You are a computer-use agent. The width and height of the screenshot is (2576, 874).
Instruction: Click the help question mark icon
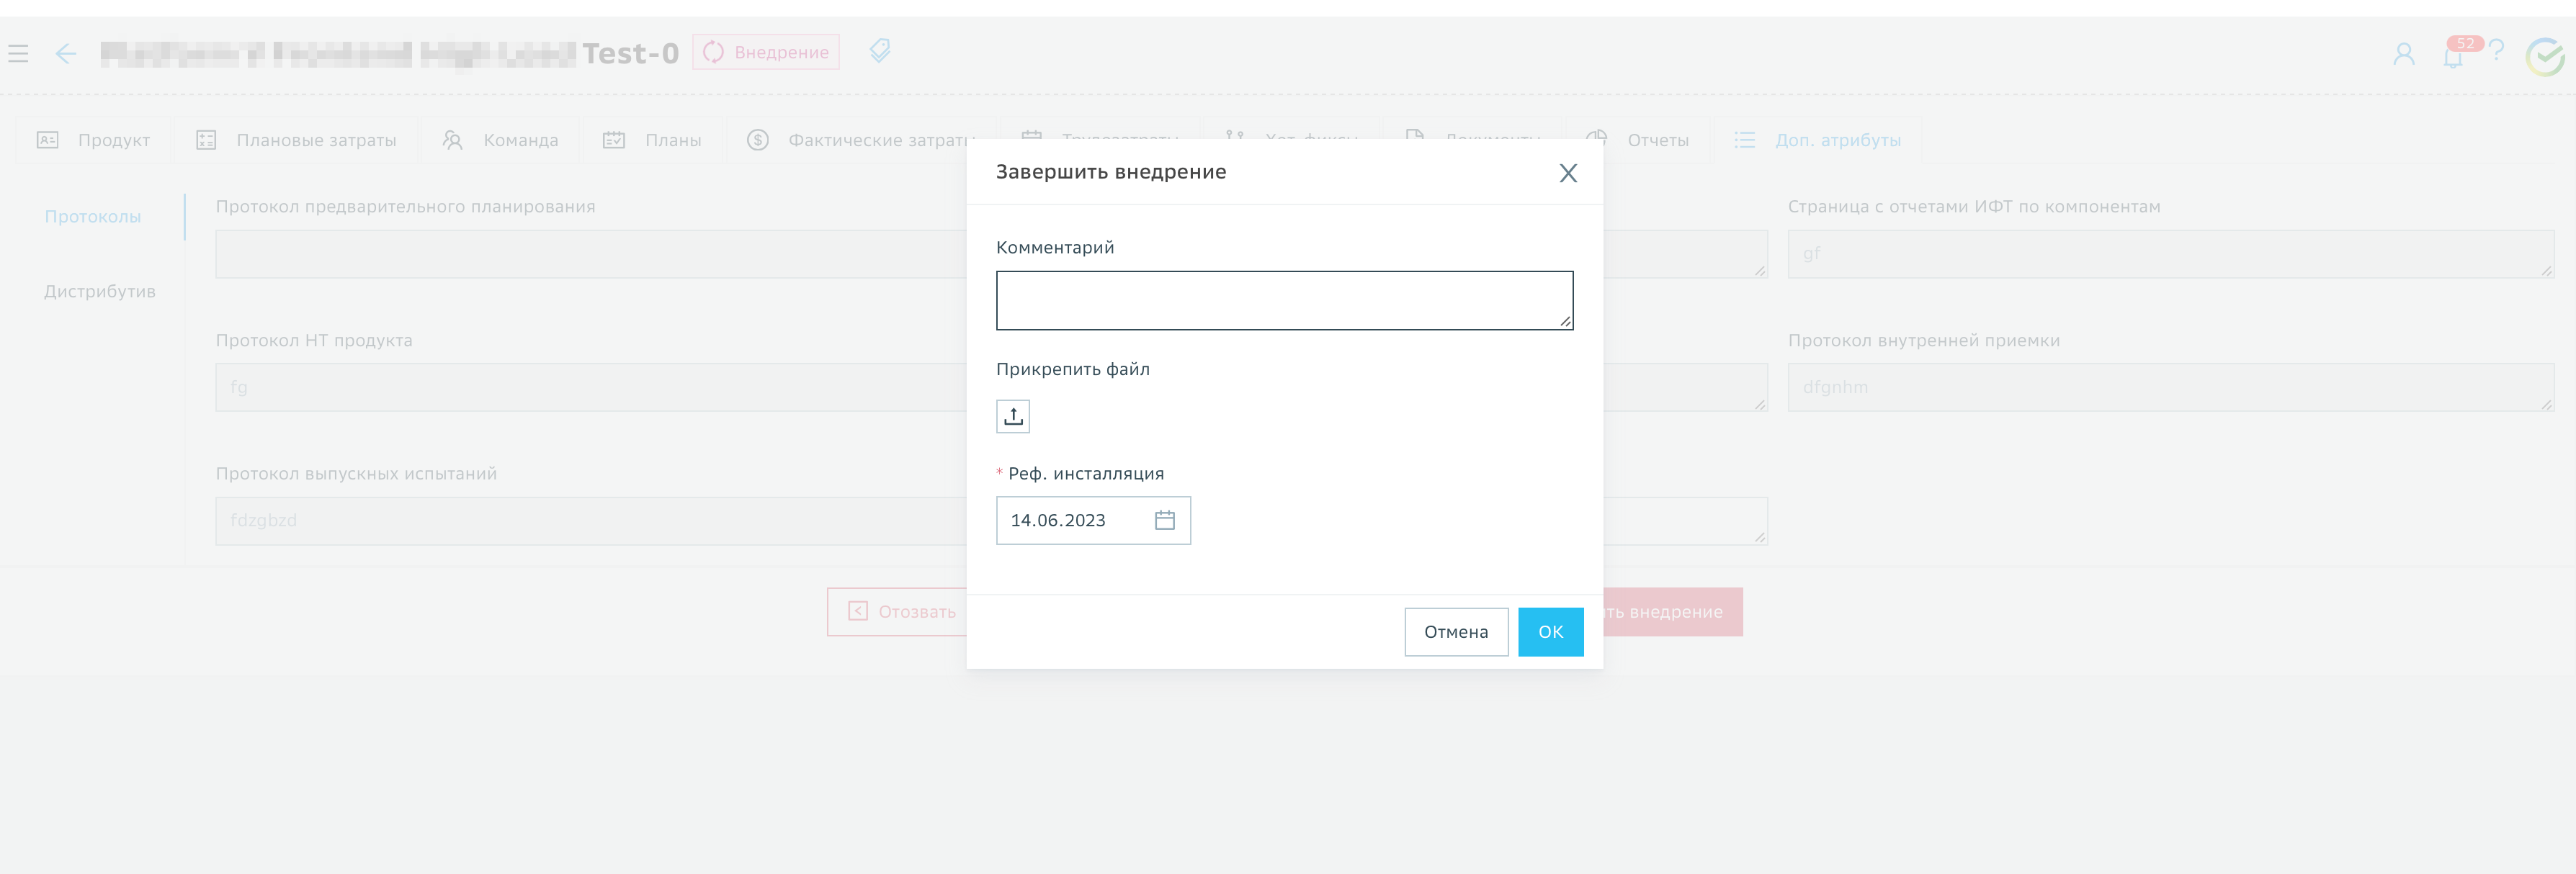2496,50
